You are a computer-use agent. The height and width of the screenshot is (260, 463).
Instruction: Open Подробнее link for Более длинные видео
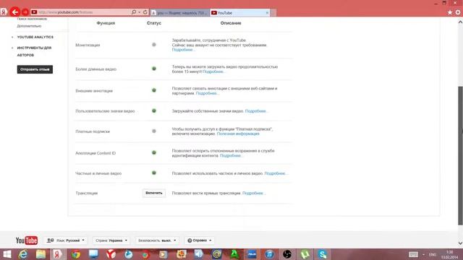[214, 71]
